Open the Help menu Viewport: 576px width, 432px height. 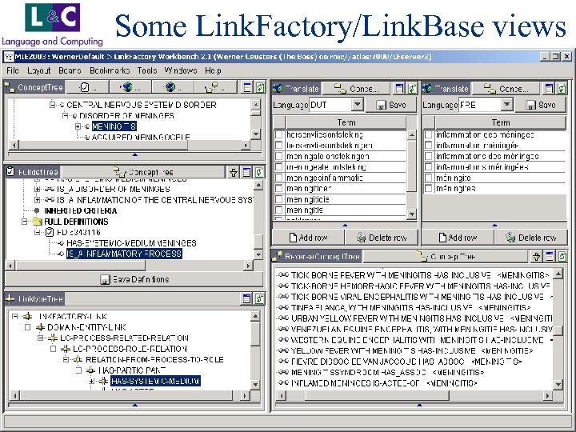click(213, 70)
